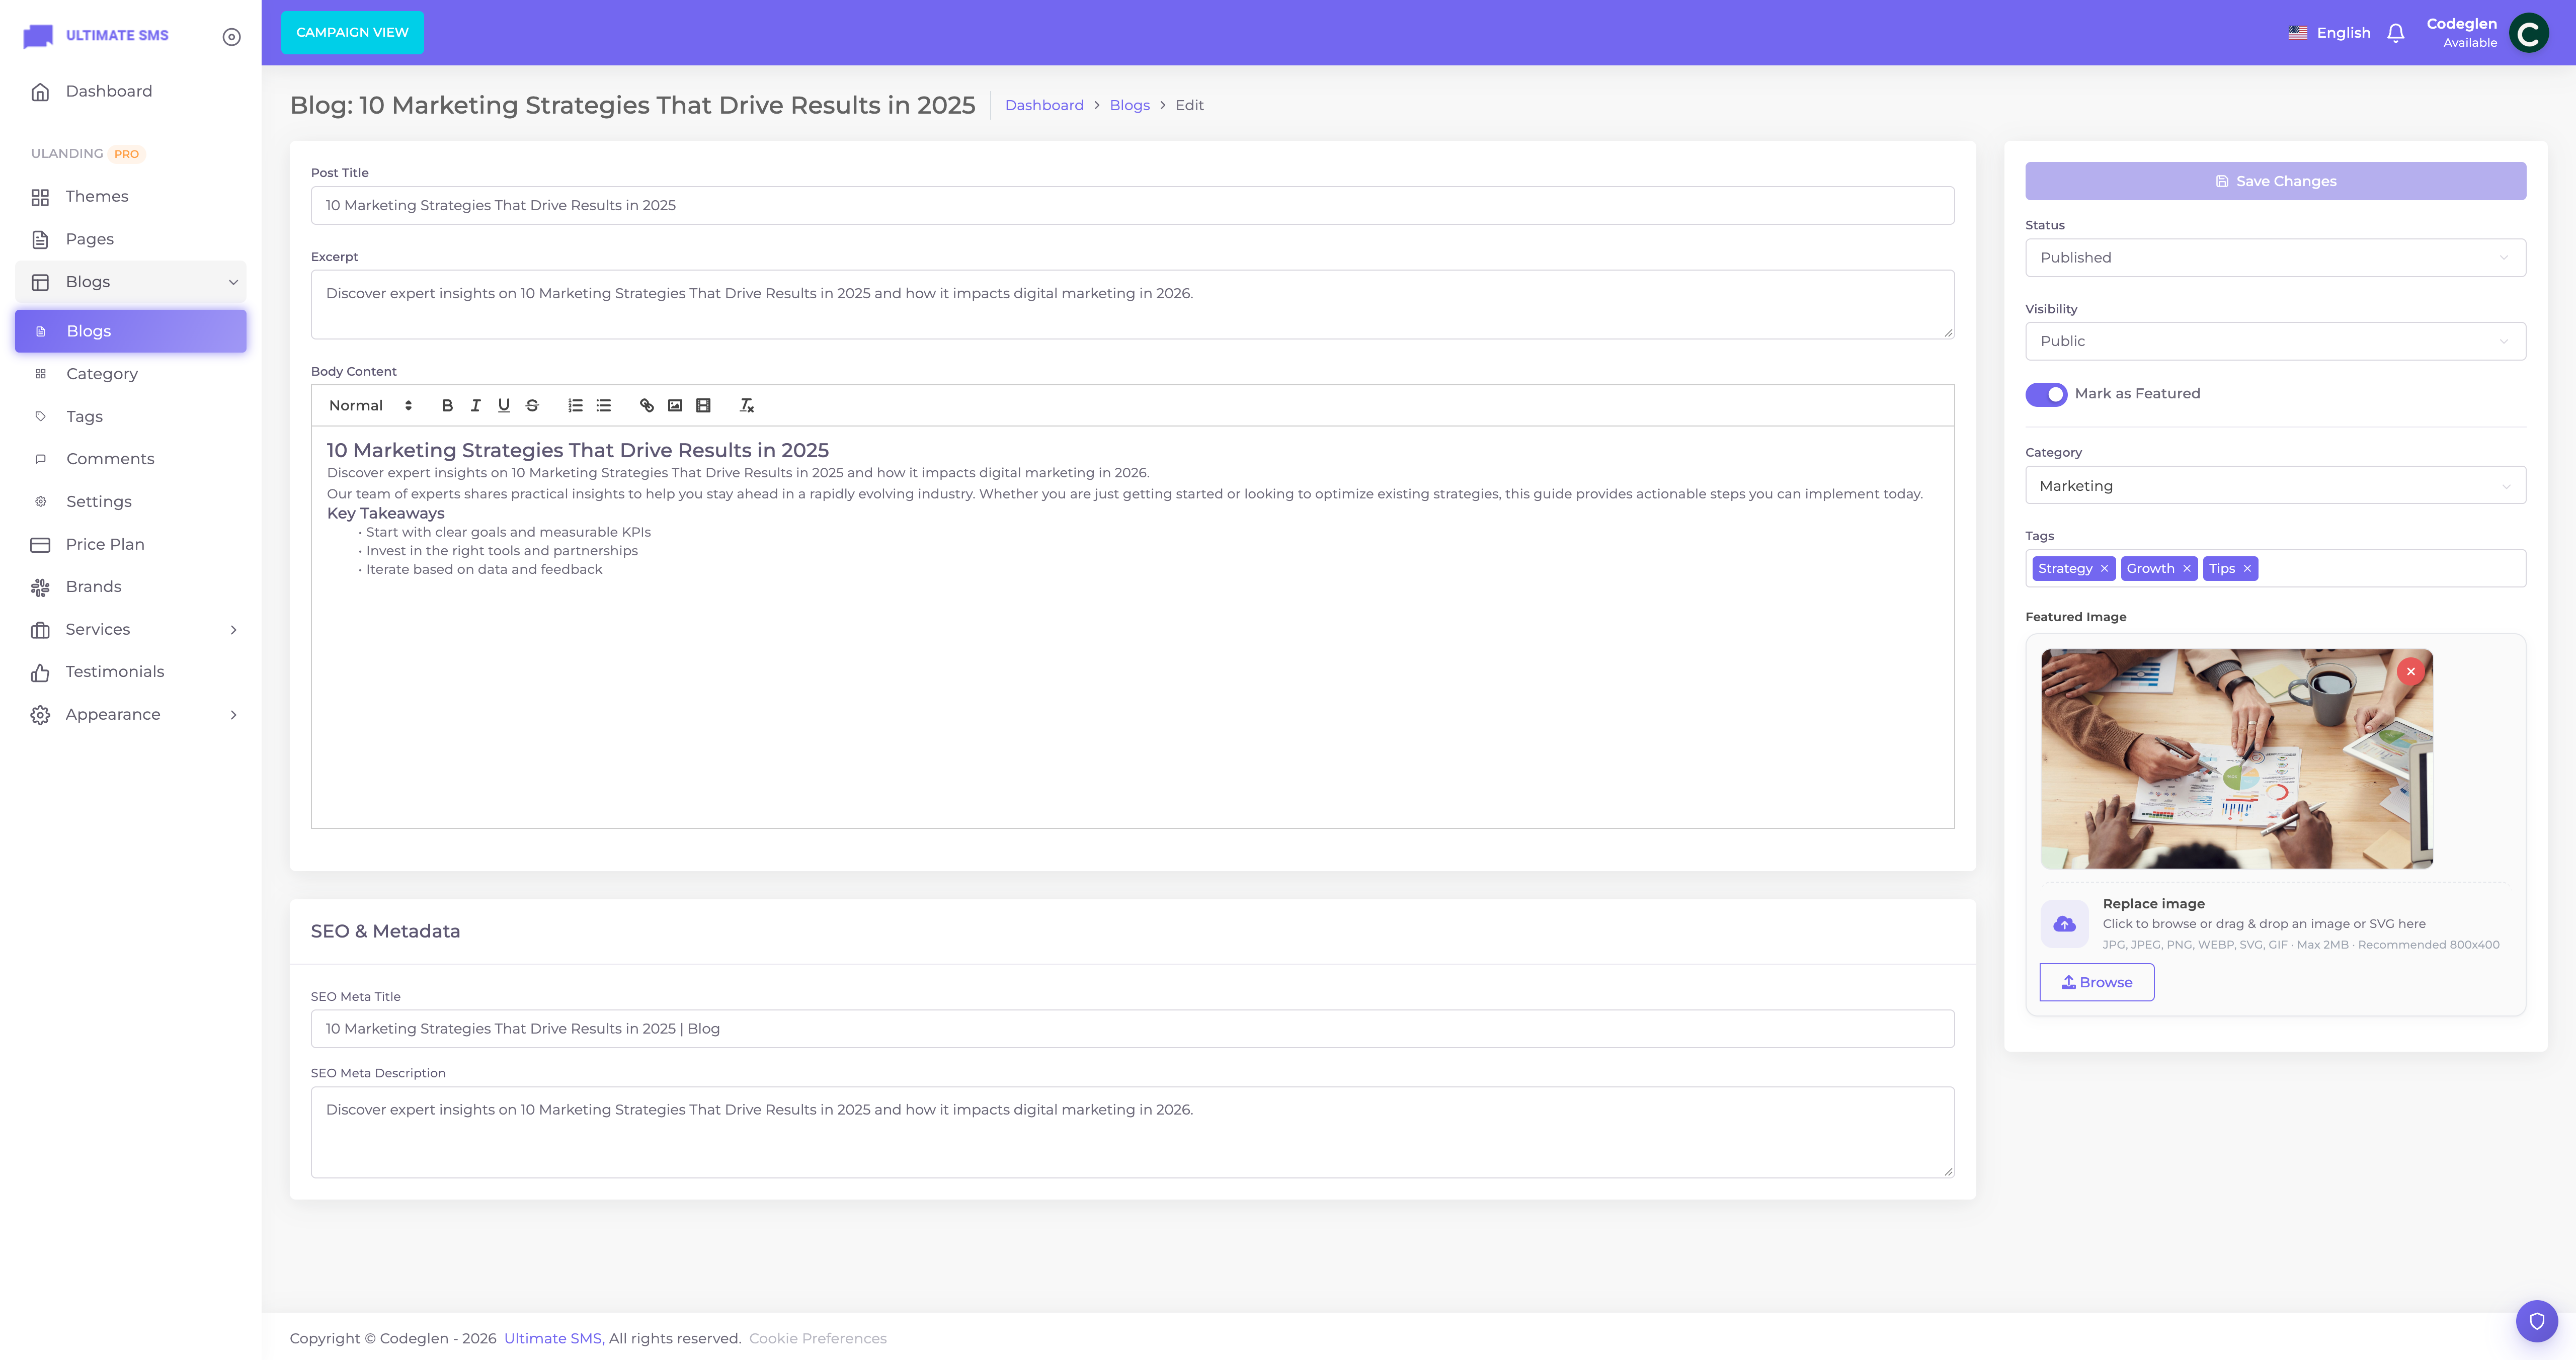Viewport: 2576px width, 1360px height.
Task: Insert an image into body content
Action: [x=675, y=405]
